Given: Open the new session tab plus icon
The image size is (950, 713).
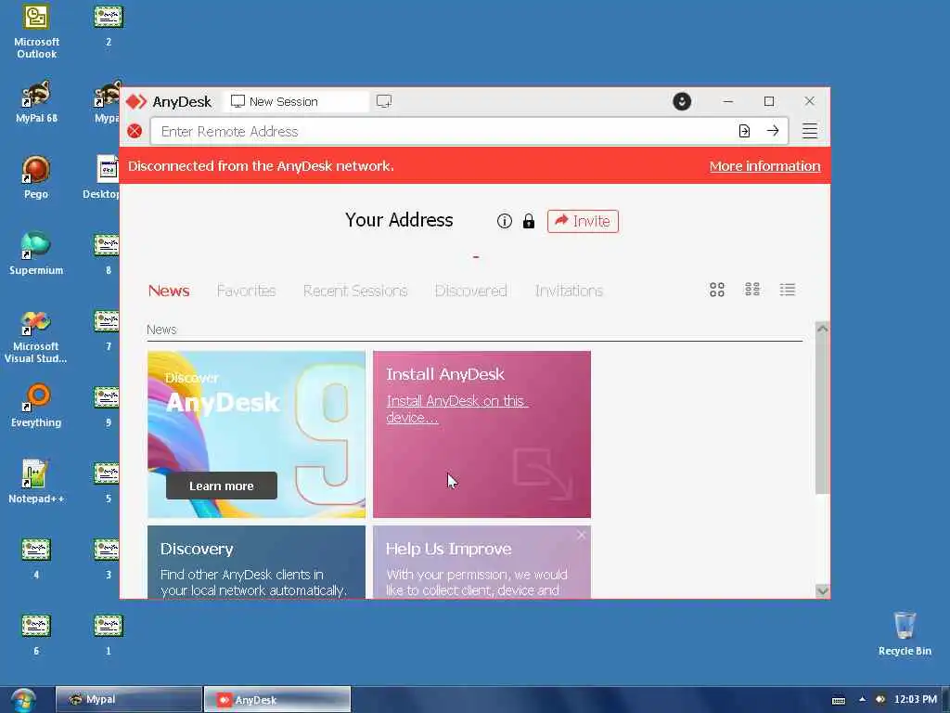Looking at the screenshot, I should 384,101.
